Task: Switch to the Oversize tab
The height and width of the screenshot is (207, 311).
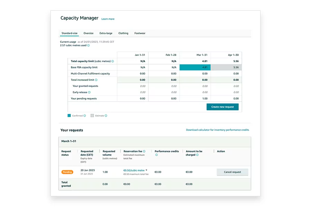Action: click(x=88, y=33)
